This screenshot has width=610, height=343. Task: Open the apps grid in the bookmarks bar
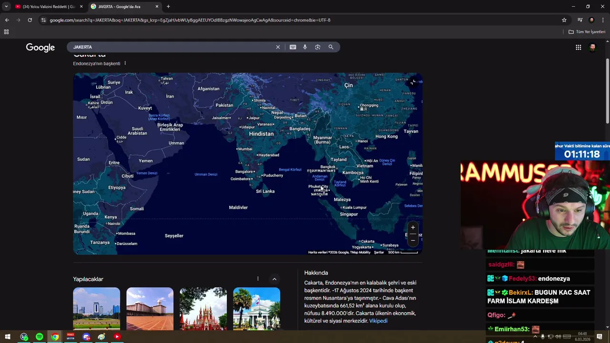(x=6, y=32)
